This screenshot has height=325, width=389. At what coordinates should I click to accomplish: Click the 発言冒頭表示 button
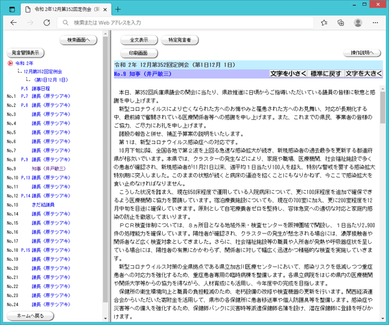(25, 53)
